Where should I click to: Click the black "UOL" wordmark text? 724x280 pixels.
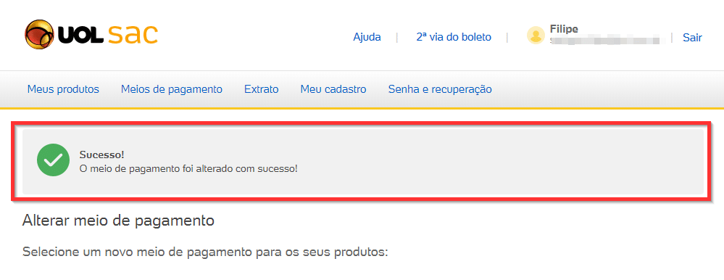click(80, 35)
